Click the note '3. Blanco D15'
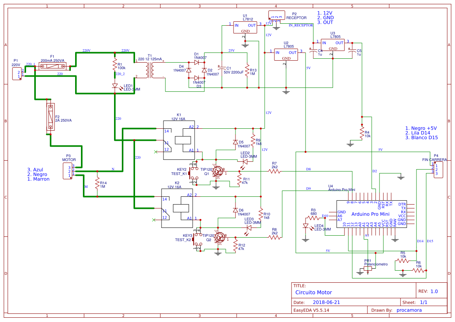The width and height of the screenshot is (455, 322). [x=422, y=137]
